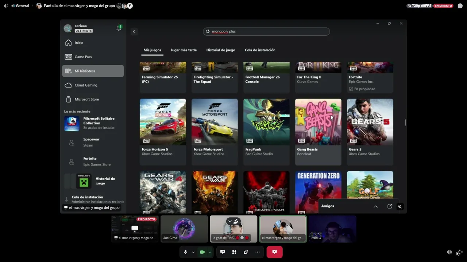
Task: Click Firefighting Simulator - The Squad title
Action: 213,79
